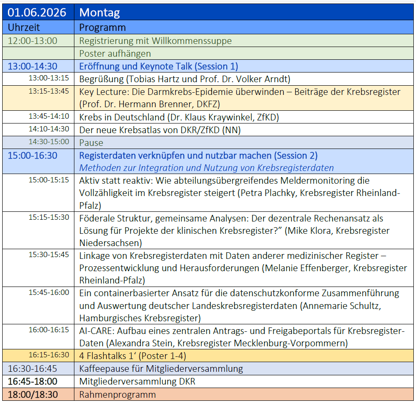Click the Poster aufhängen entry

tap(115, 54)
